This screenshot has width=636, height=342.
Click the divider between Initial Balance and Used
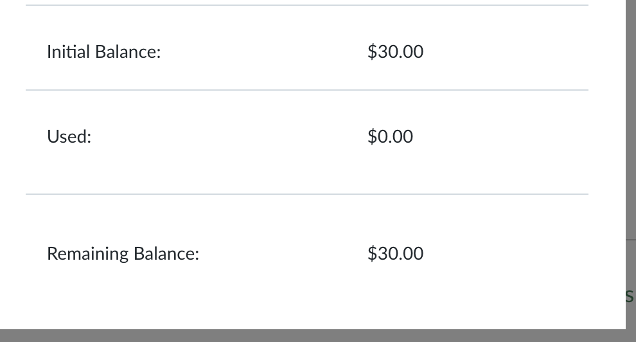(307, 90)
